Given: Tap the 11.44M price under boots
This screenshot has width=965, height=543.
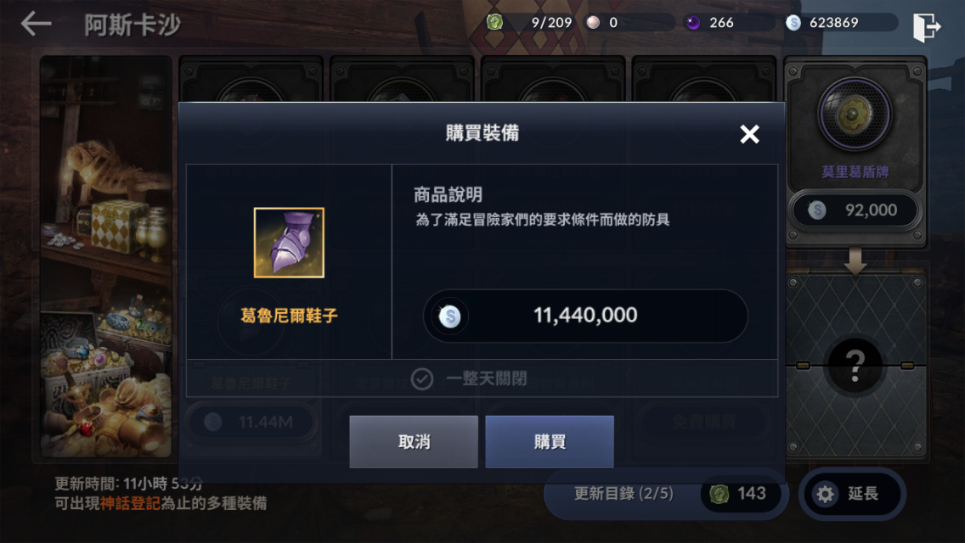Looking at the screenshot, I should 251,422.
